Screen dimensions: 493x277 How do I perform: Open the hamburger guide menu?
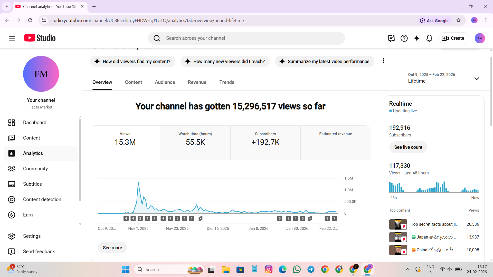12,38
